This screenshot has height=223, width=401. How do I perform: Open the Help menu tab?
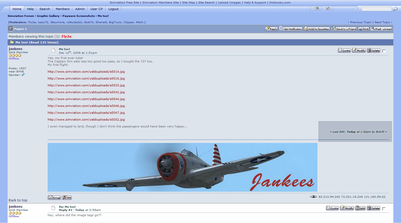(x=31, y=9)
